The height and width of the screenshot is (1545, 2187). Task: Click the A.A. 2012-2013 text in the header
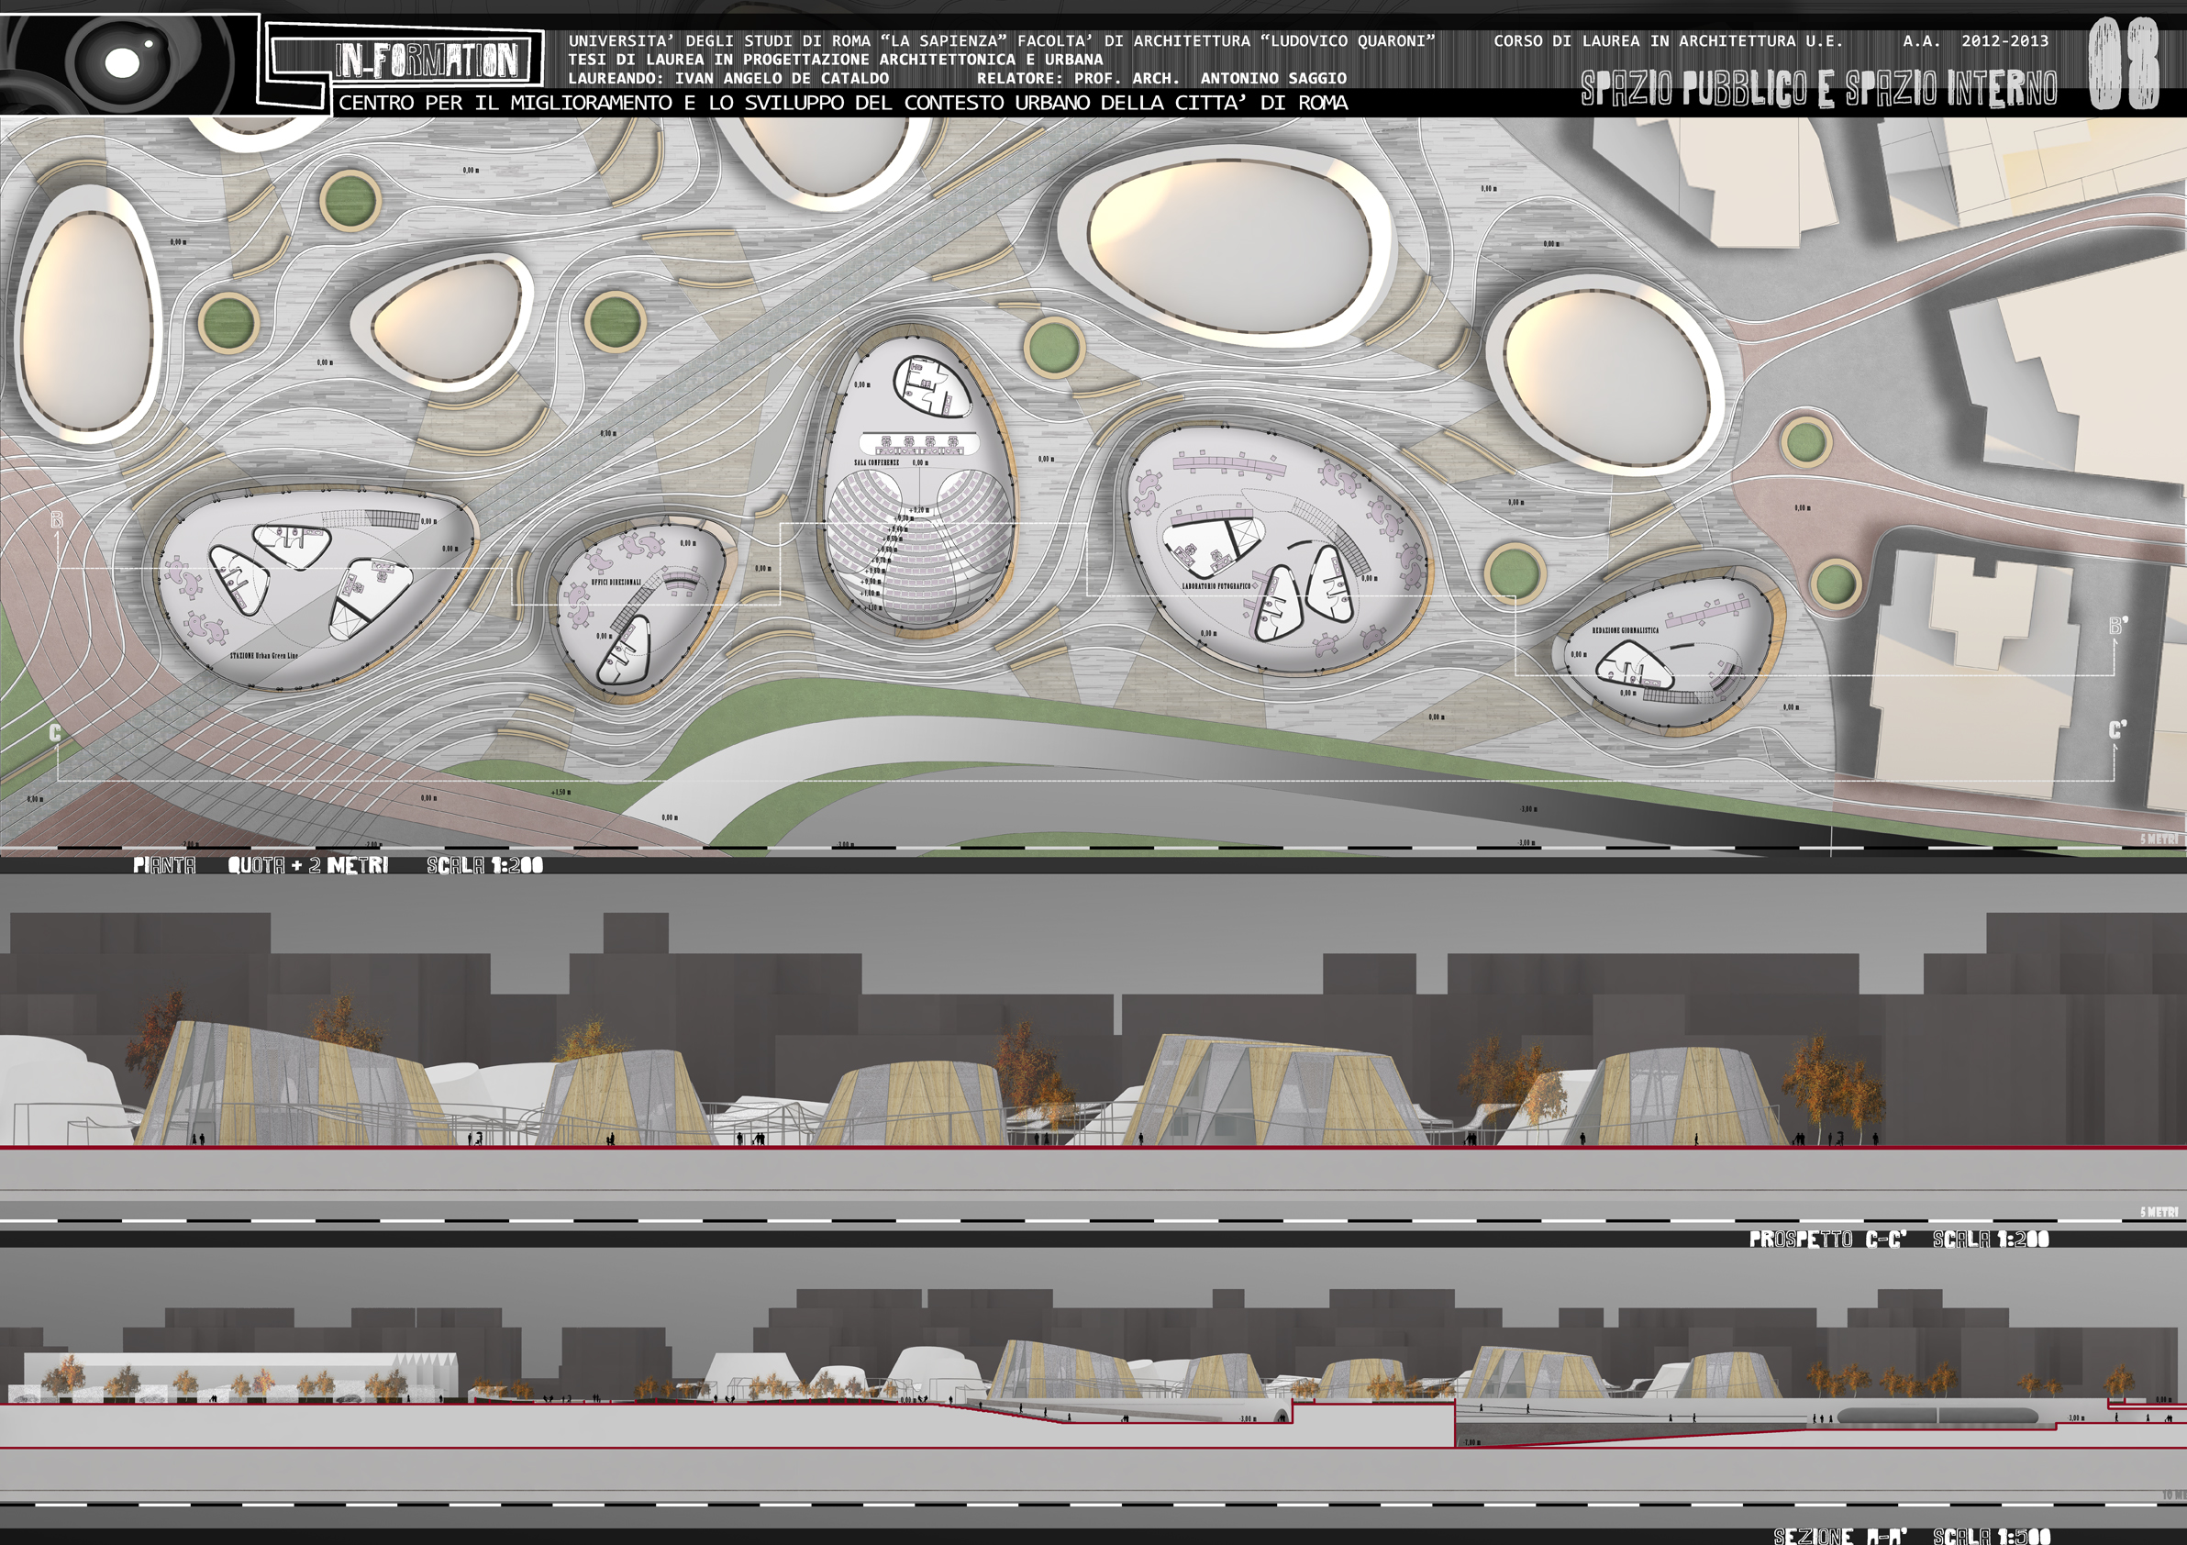(1974, 41)
